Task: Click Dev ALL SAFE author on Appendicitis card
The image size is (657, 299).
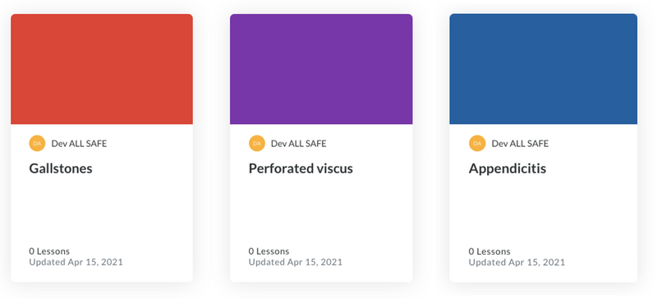Action: click(520, 144)
